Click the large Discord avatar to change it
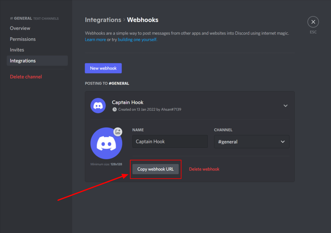Viewport: 331px width, 233px height. coord(106,143)
